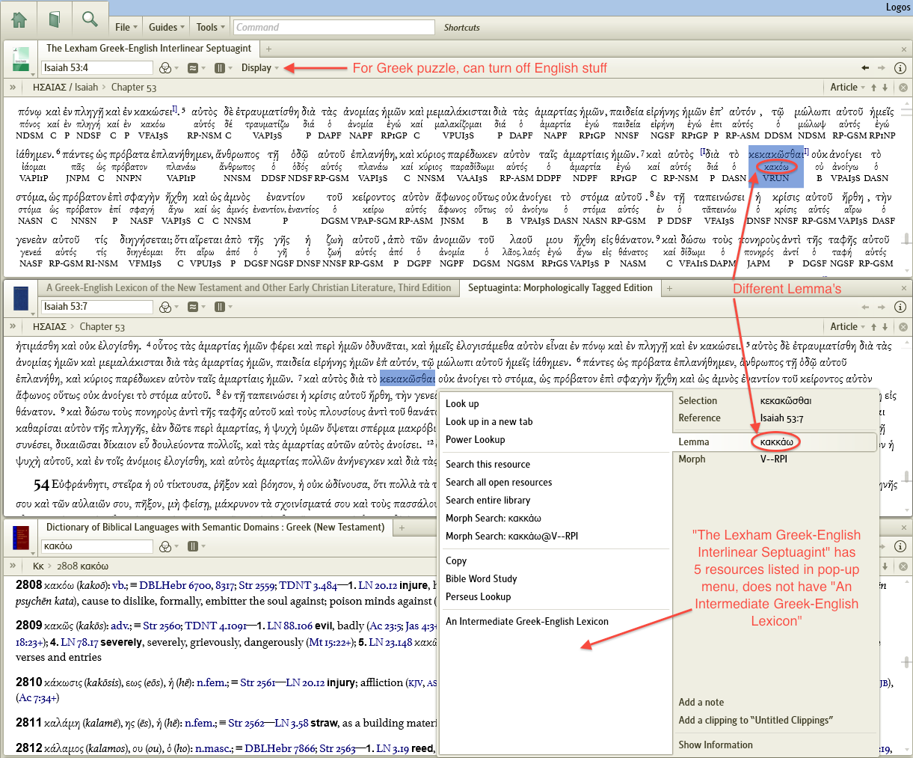Screen dimensions: 913x758
Task: Show resource information for Septuaginta panel
Action: pyautogui.click(x=900, y=307)
